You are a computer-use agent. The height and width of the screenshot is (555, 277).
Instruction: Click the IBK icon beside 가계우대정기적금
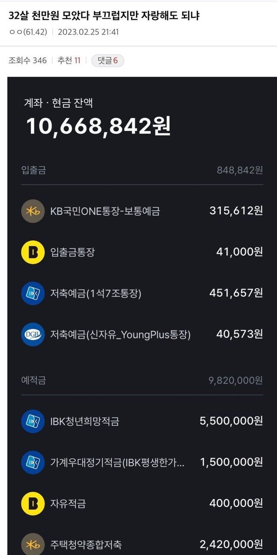click(33, 462)
